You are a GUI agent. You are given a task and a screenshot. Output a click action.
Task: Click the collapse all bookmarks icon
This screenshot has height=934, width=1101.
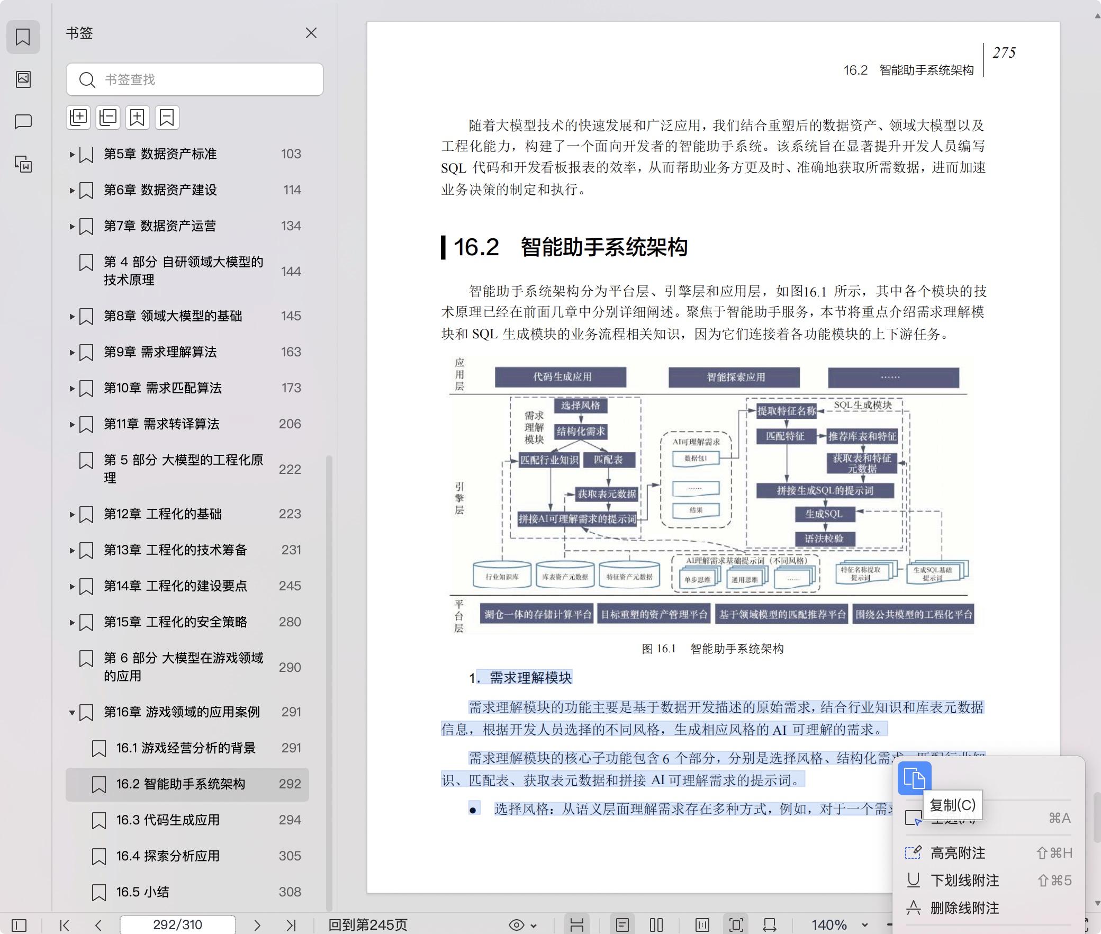[108, 118]
